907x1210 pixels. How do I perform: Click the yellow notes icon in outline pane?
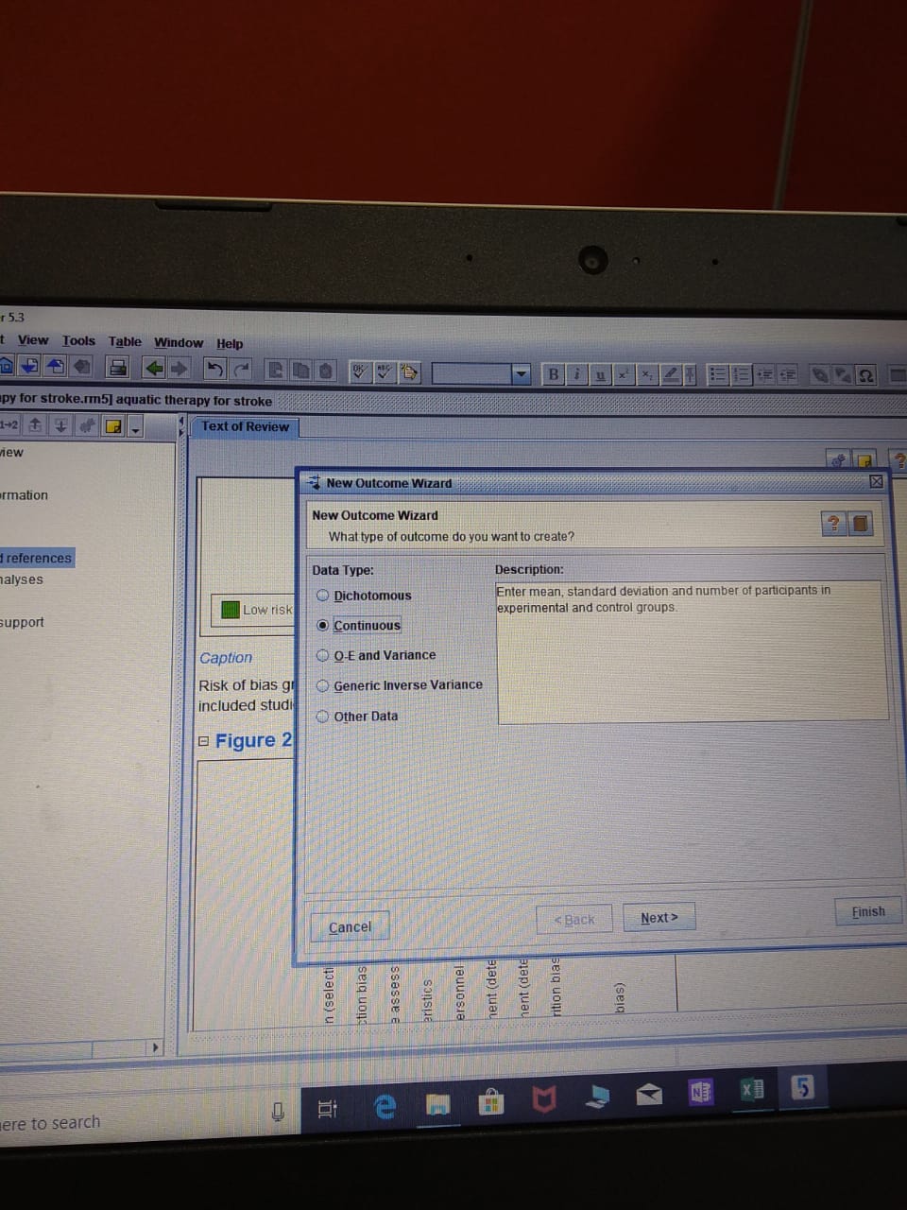[113, 426]
